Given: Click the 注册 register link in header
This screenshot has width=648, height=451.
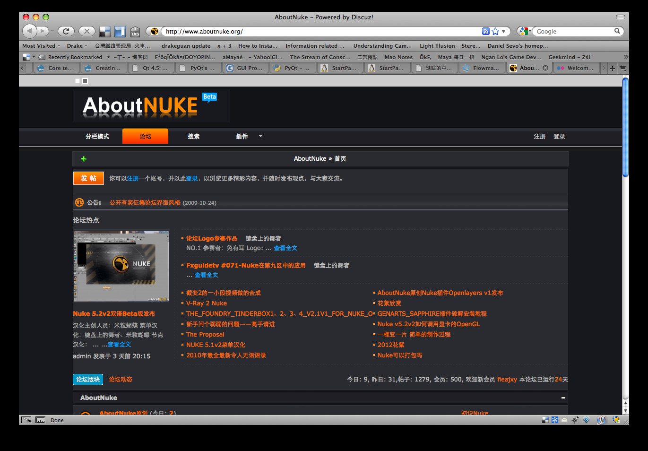Looking at the screenshot, I should pyautogui.click(x=539, y=137).
